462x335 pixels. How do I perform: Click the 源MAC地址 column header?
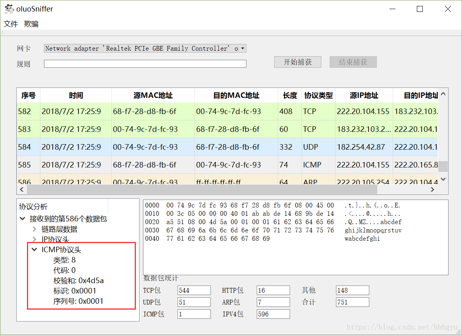(x=153, y=95)
